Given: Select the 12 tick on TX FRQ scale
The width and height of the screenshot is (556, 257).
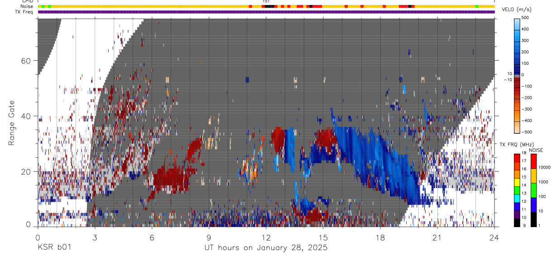Looking at the screenshot, I should (524, 201).
